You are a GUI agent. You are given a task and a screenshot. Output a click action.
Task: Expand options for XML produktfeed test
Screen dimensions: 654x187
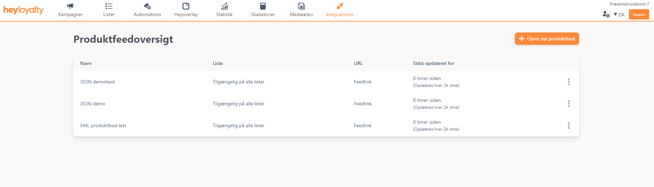[569, 125]
